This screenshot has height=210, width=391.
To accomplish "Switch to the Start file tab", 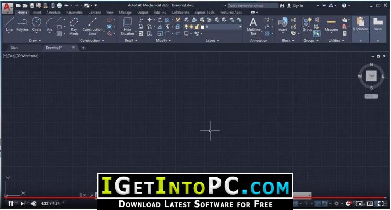I will click(x=14, y=47).
